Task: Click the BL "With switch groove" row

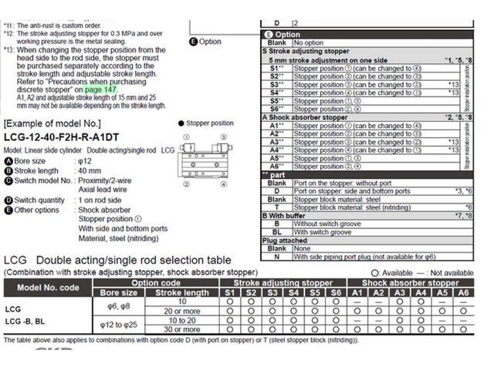Action: (x=367, y=232)
